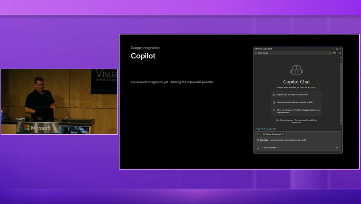Viewport: 361px width, 204px height.
Task: Click 'The deepest integration yet' slide text
Action: click(x=172, y=82)
